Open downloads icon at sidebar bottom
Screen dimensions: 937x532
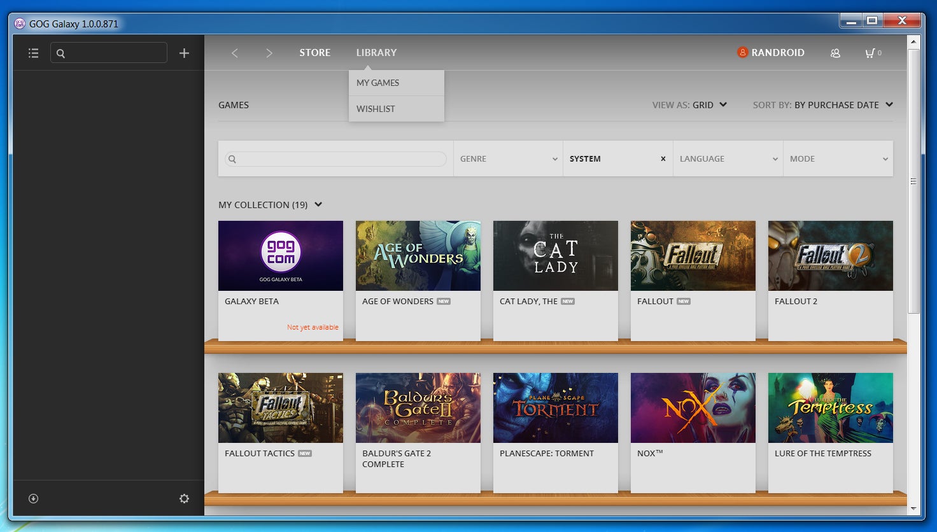click(x=34, y=498)
